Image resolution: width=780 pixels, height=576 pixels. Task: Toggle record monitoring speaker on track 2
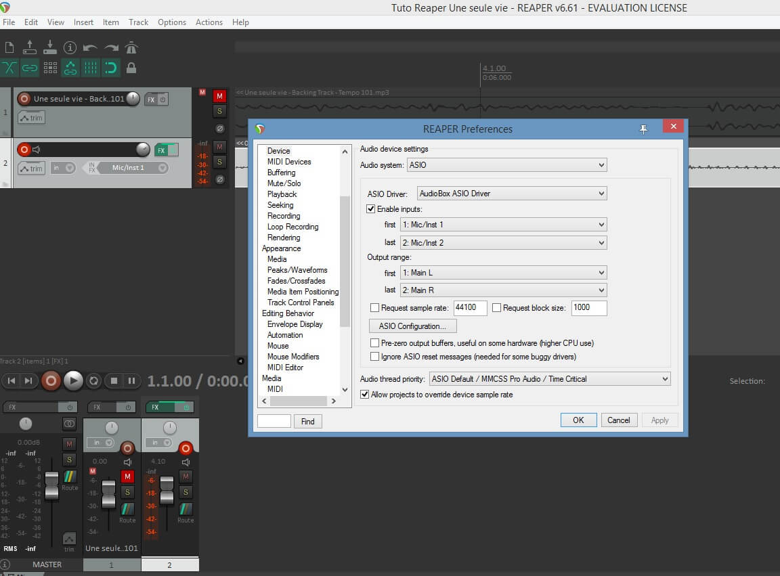[37, 149]
